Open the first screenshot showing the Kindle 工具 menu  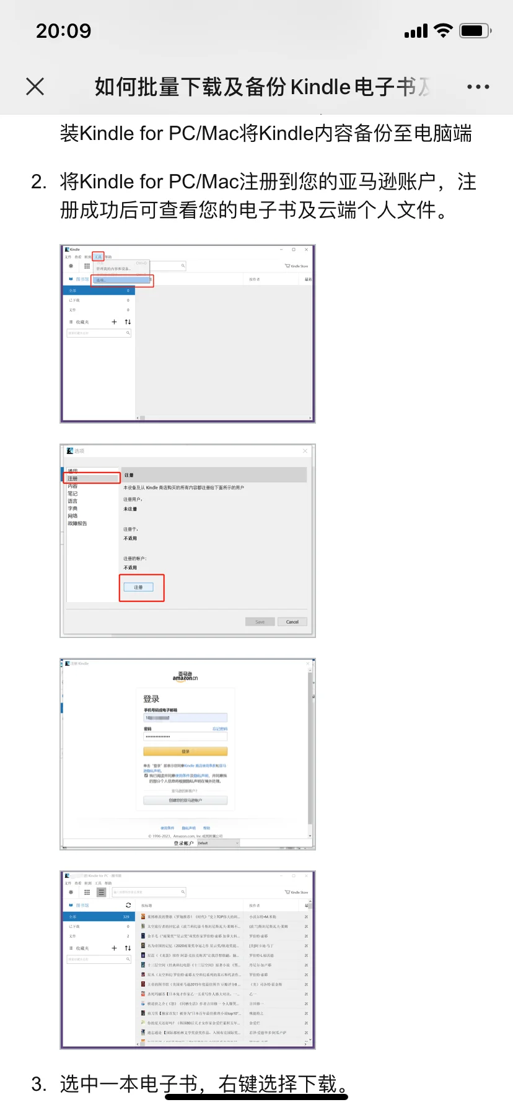coord(188,334)
